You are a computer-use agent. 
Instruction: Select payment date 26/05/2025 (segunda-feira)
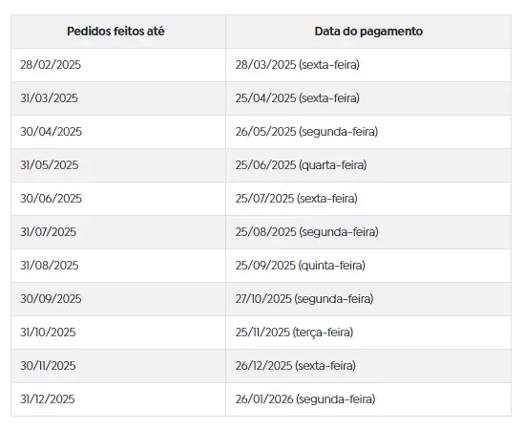click(368, 132)
